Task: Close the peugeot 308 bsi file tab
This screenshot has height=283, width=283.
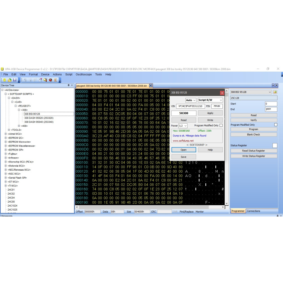Action: pos(151,86)
